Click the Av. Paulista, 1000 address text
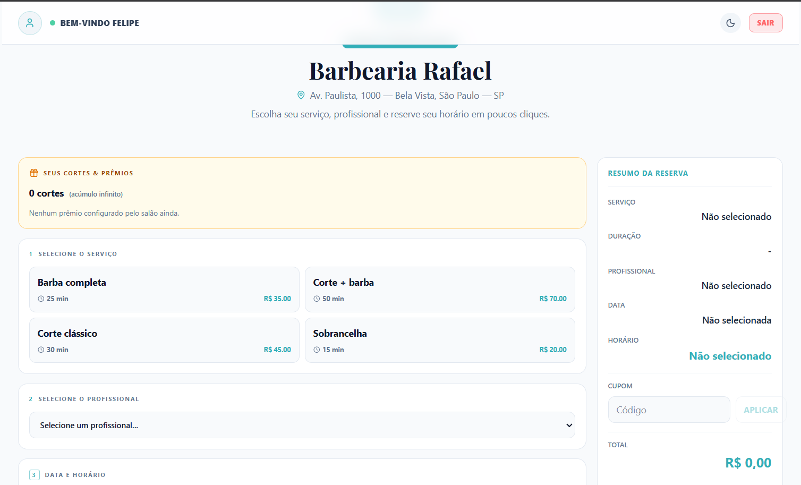Screen dimensions: 801x485 407,96
